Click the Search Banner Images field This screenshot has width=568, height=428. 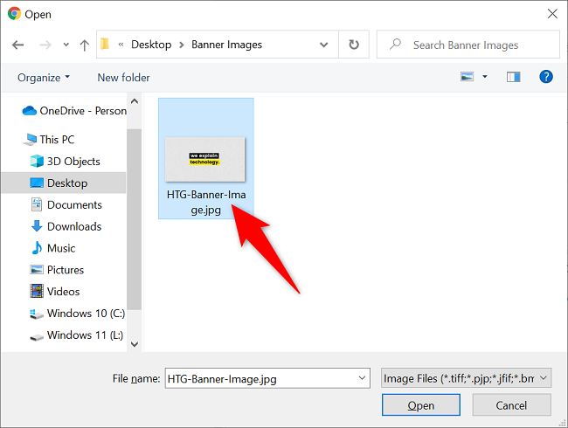[x=468, y=45]
